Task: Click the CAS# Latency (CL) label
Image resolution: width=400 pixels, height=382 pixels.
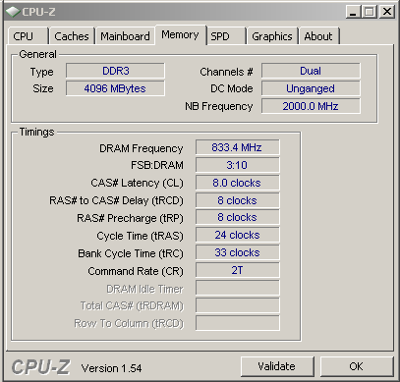Action: tap(137, 183)
